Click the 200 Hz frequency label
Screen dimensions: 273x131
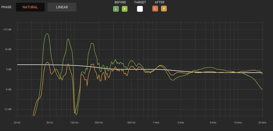(x=99, y=123)
